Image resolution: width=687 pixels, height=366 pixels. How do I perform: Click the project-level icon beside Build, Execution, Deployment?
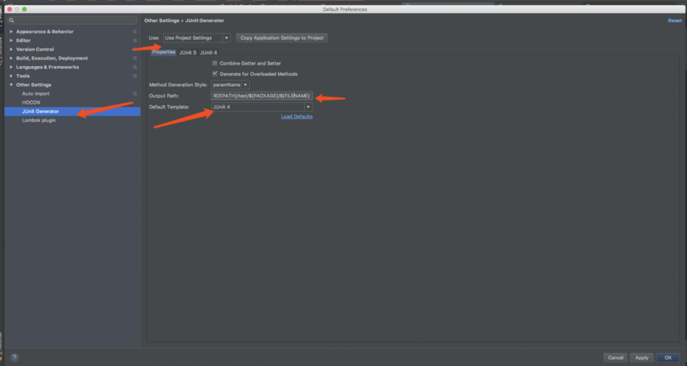(x=135, y=58)
